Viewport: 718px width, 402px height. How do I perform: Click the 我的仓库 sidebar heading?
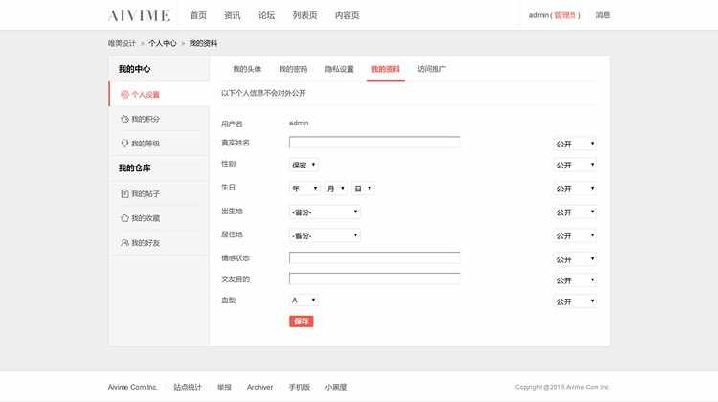point(134,168)
